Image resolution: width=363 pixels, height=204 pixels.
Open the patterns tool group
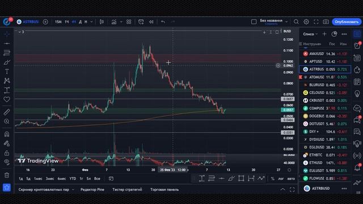(7, 80)
